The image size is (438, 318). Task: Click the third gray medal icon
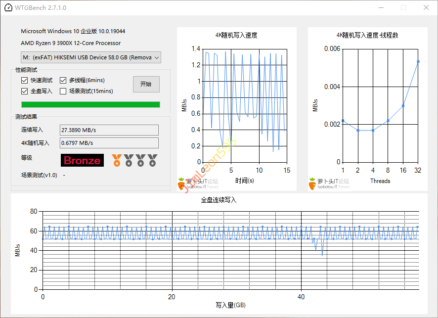click(140, 160)
